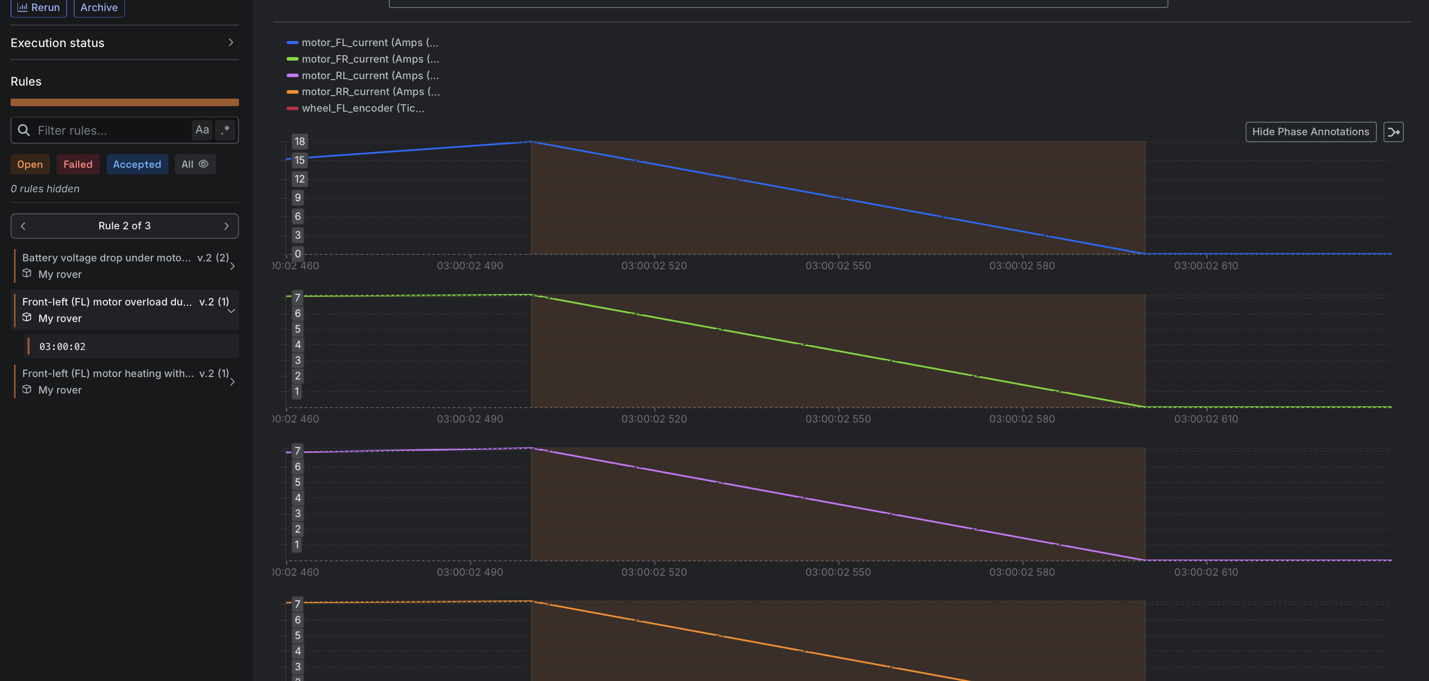Click the orange Rules status bar
1429x681 pixels.
coord(124,102)
